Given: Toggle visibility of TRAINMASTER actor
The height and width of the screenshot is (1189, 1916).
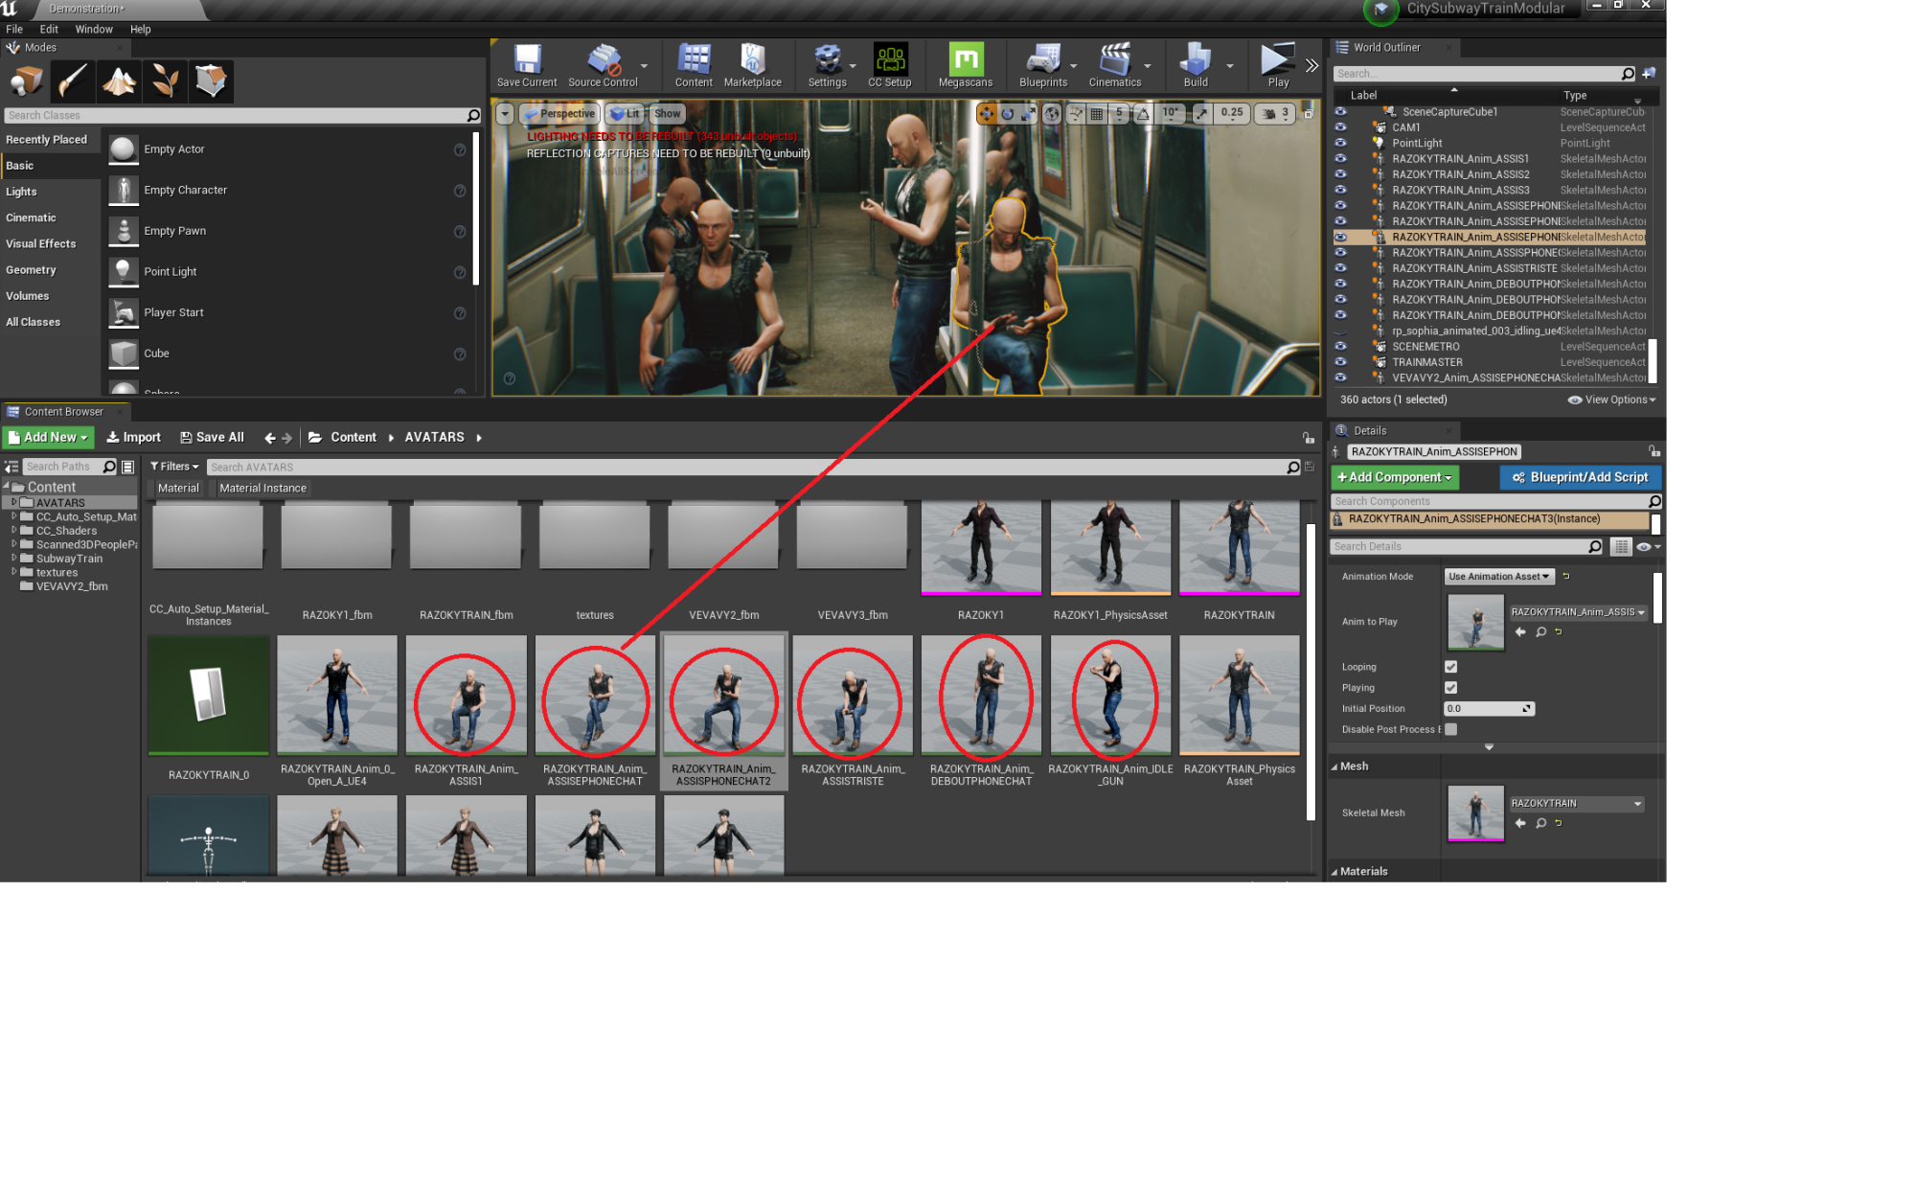Looking at the screenshot, I should (1340, 362).
